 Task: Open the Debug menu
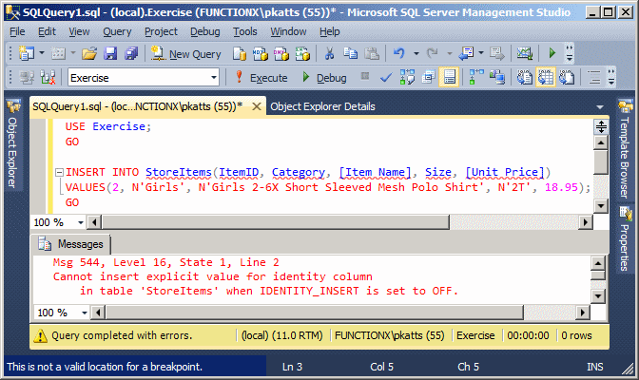click(x=205, y=31)
